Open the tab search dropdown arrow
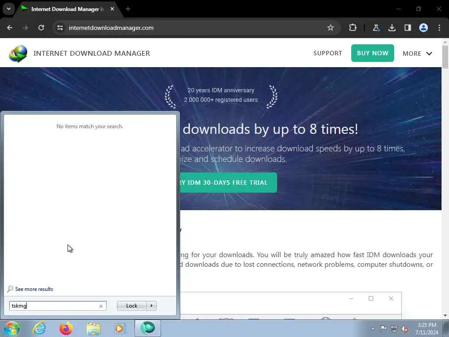This screenshot has width=449, height=337. point(9,9)
